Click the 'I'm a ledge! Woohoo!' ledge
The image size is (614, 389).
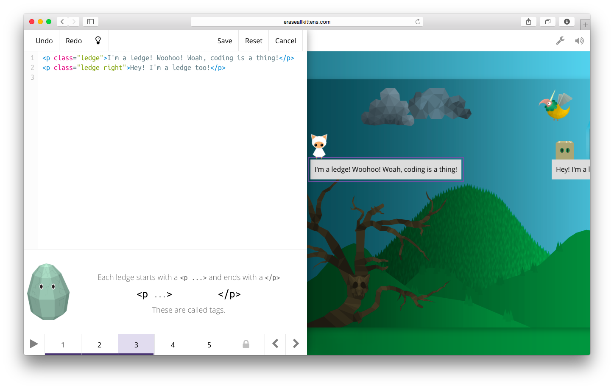(385, 169)
